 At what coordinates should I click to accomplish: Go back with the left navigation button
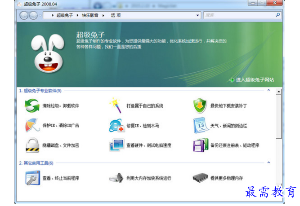[x=24, y=15]
